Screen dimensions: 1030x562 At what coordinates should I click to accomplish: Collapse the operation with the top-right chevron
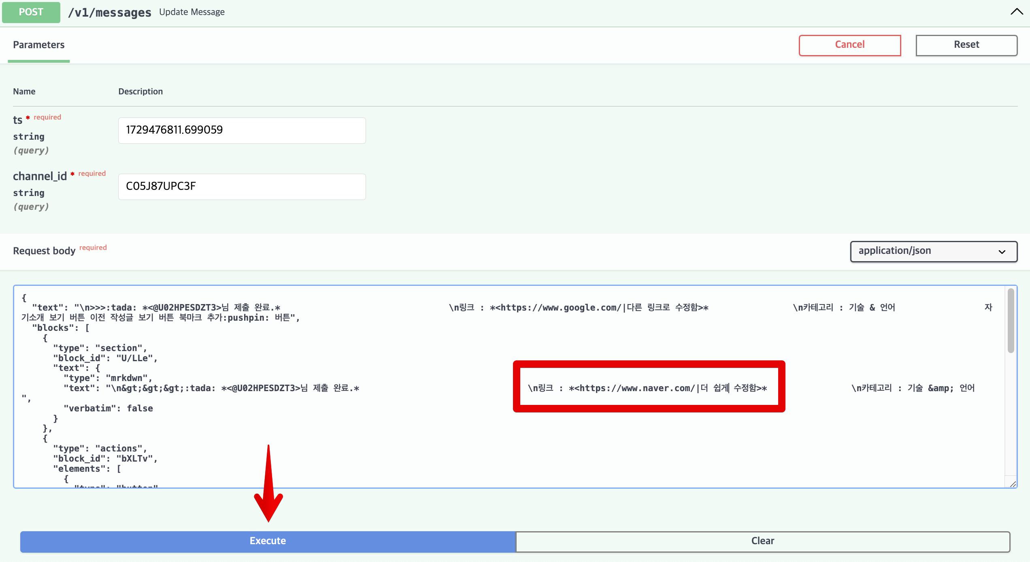click(x=1016, y=12)
